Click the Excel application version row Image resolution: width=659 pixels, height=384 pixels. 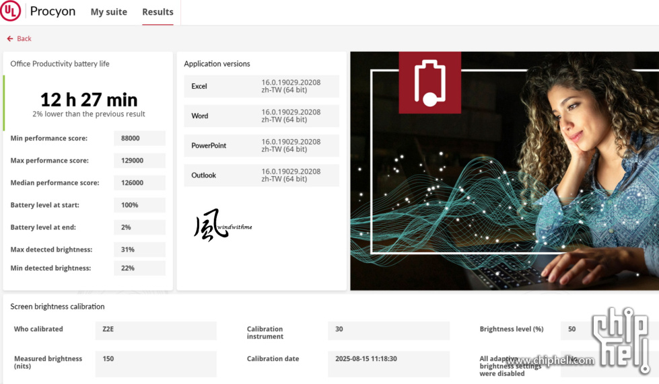click(x=261, y=86)
